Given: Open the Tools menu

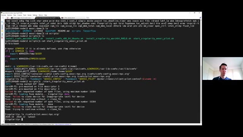Looking at the screenshot, I should click(x=25, y=15).
